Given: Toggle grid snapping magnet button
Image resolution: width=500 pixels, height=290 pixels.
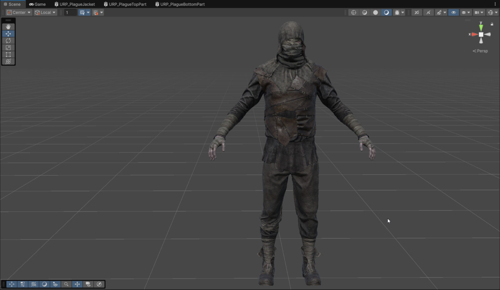Looking at the screenshot, I should tap(96, 12).
